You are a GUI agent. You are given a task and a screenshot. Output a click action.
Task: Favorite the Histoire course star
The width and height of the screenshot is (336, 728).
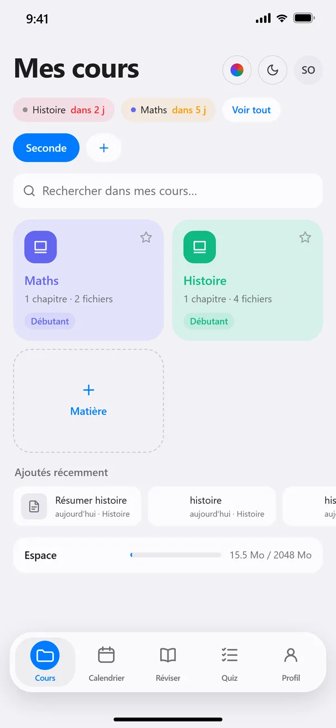[x=305, y=238]
